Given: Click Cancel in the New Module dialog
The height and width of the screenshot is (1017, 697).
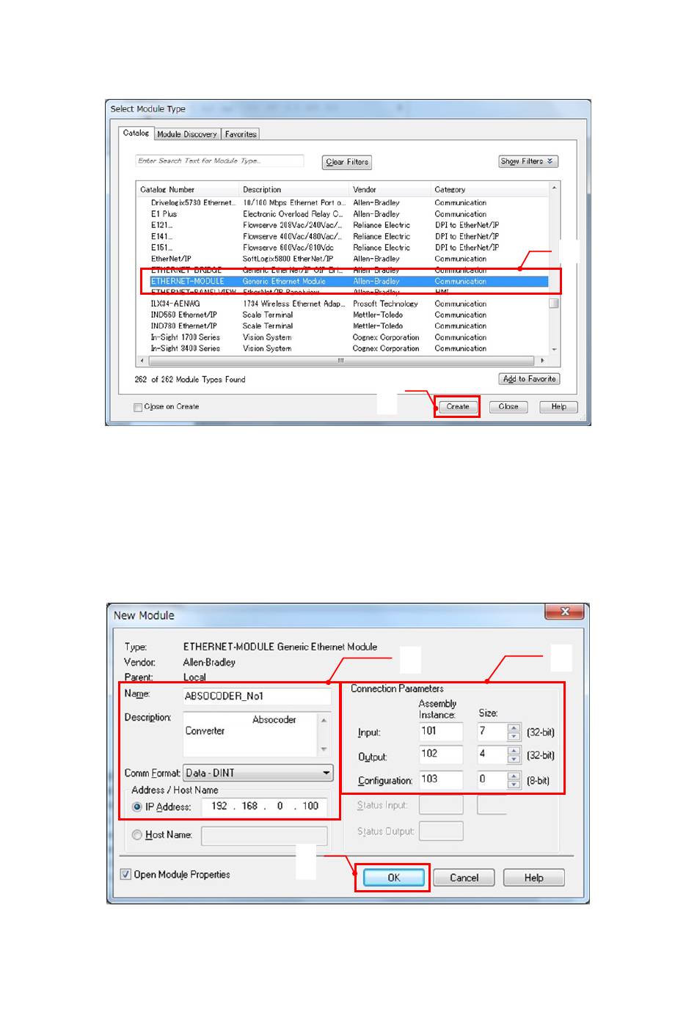Looking at the screenshot, I should (464, 878).
